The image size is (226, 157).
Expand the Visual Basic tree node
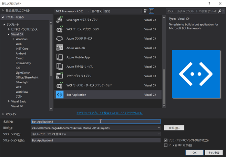(x=9, y=101)
